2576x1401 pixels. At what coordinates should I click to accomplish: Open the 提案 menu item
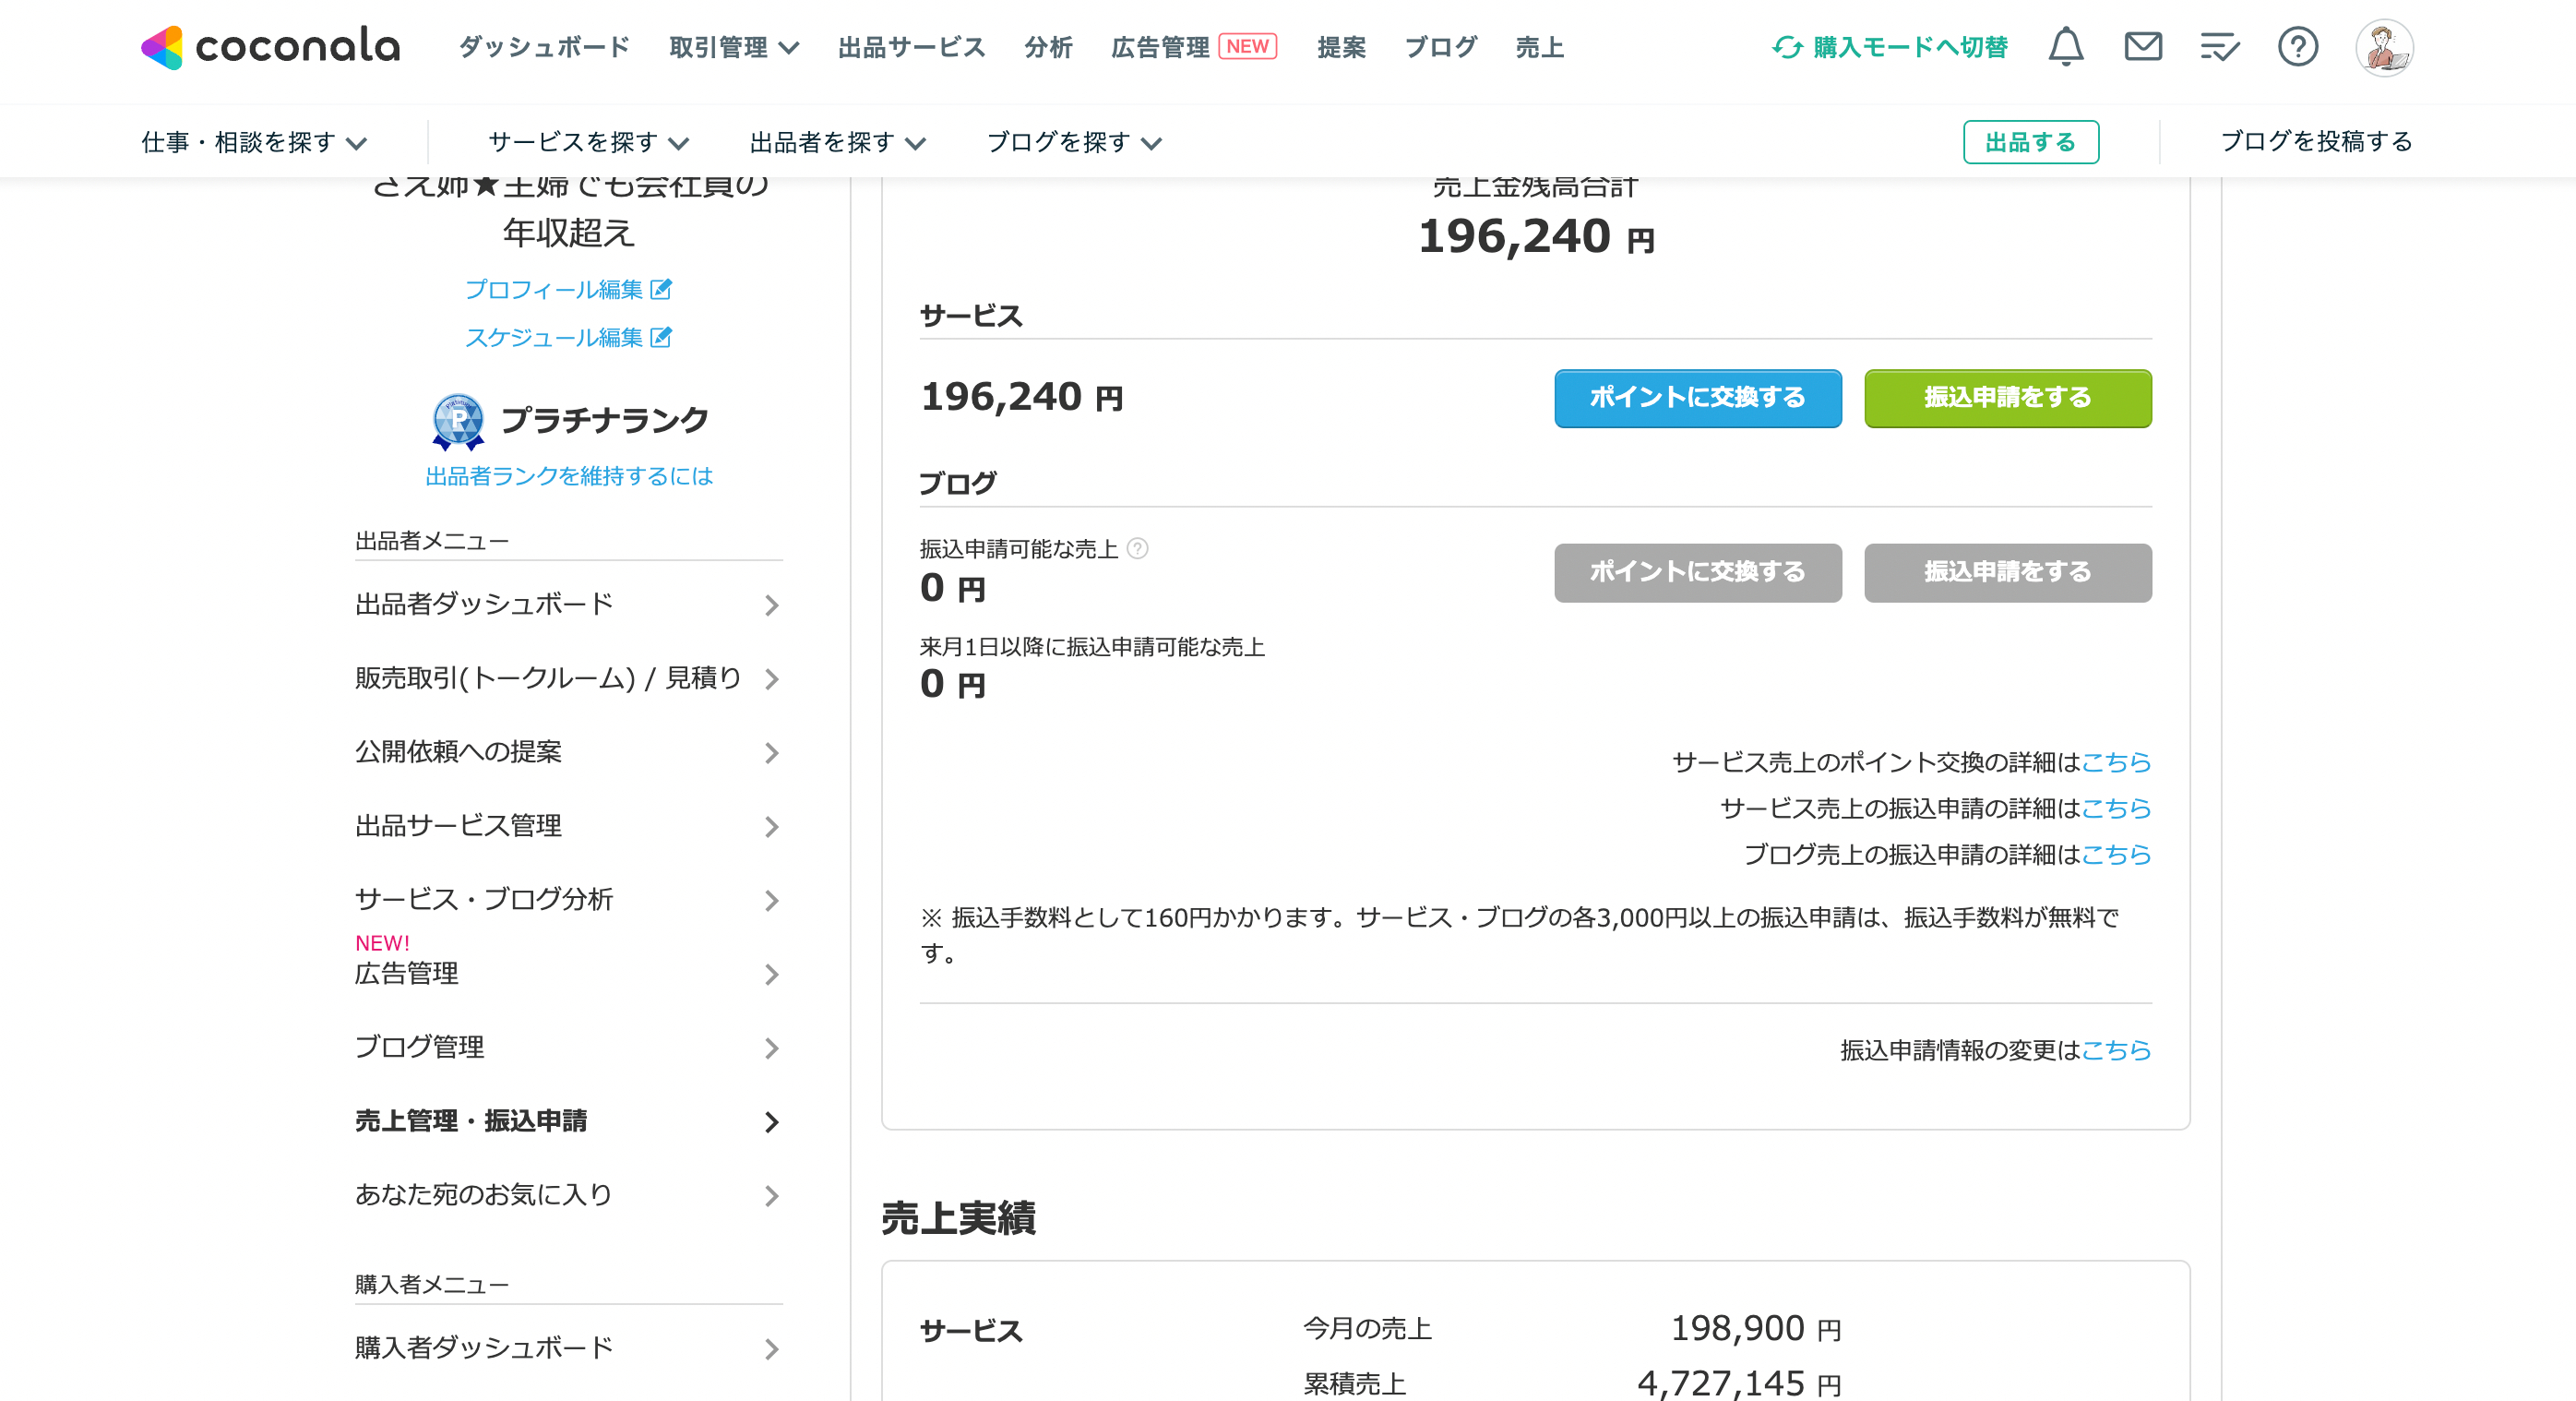1341,47
